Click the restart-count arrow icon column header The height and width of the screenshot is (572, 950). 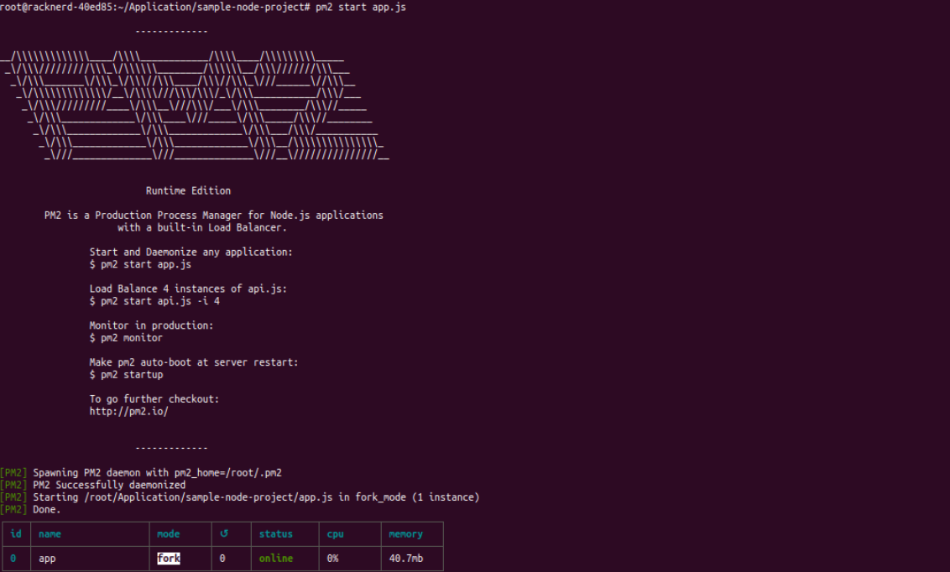tap(222, 533)
